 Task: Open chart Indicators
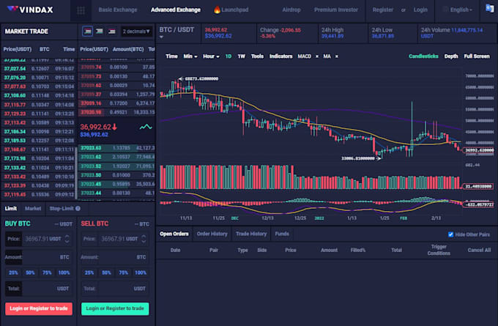click(x=280, y=56)
